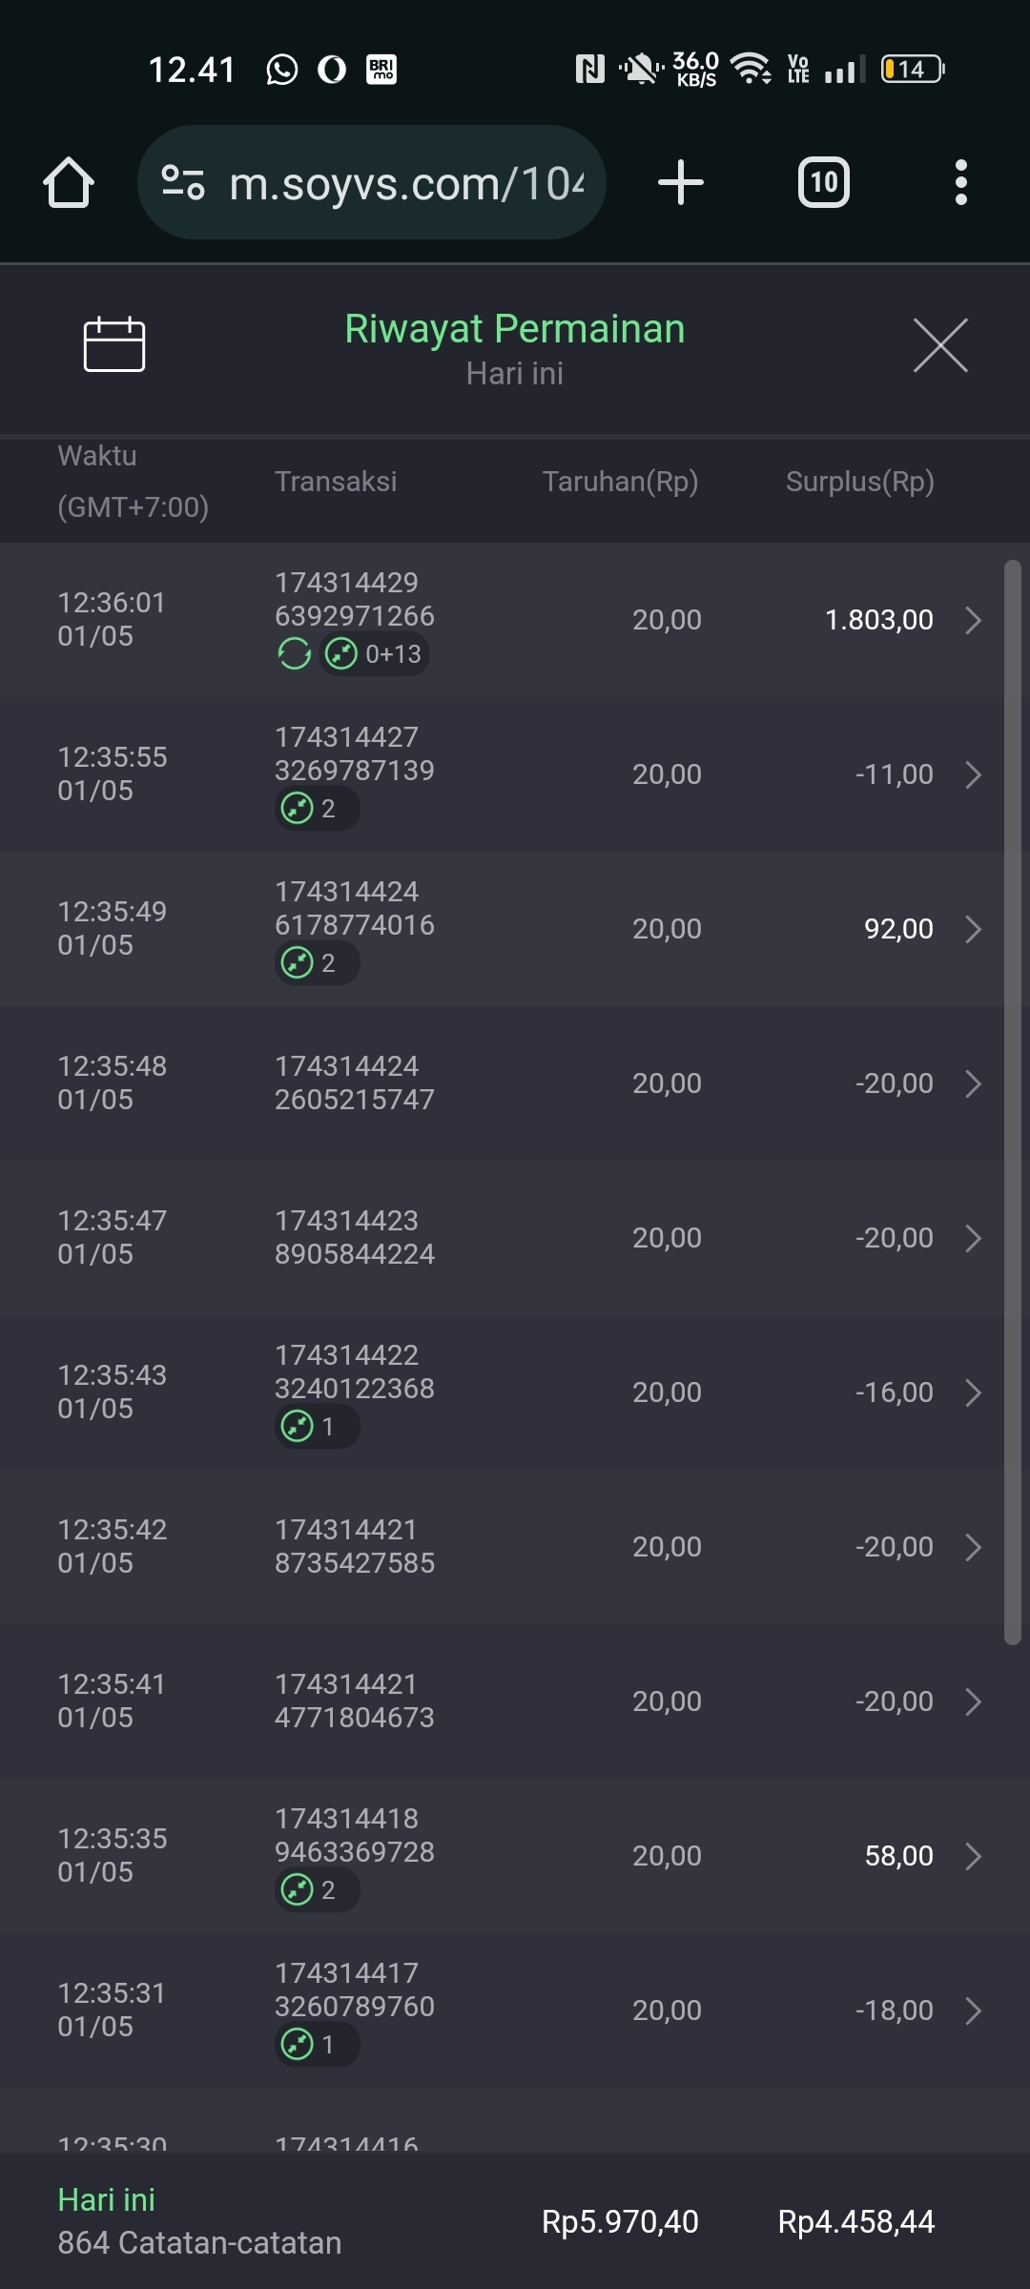Screen dimensions: 1030x2289
Task: Close the Riwayat Permainan panel
Action: coord(940,345)
